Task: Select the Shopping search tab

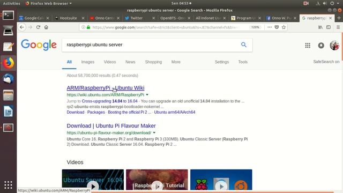Action: pyautogui.click(x=153, y=62)
